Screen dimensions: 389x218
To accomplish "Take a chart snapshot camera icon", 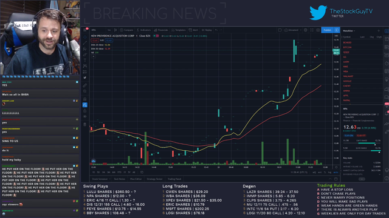I will (318, 30).
